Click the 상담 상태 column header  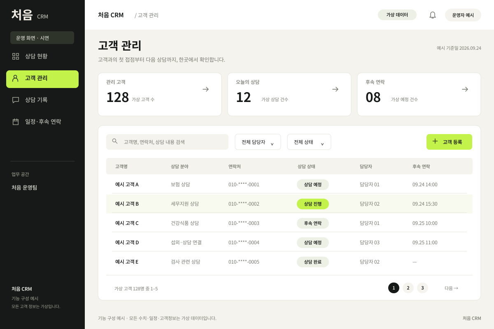click(306, 167)
